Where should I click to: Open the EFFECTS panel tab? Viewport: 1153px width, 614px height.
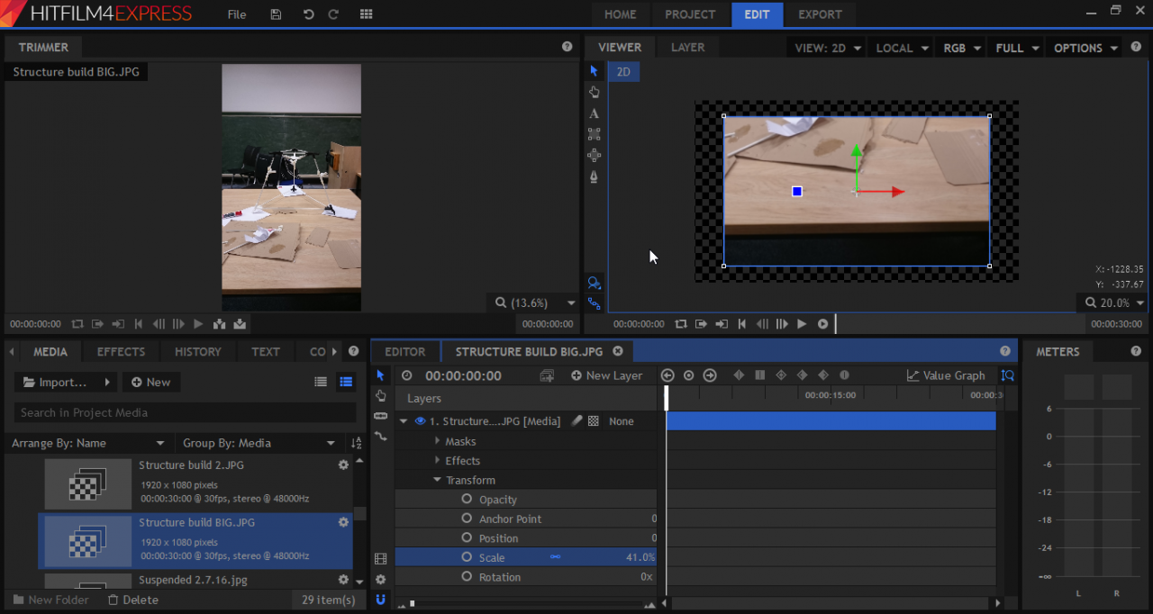coord(121,351)
